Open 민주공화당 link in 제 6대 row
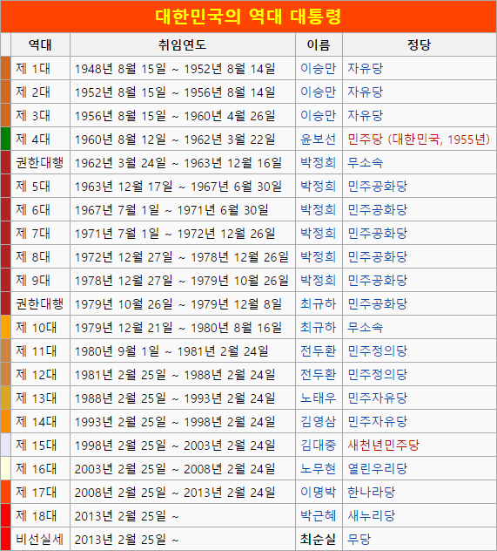The image size is (497, 551). (x=377, y=209)
